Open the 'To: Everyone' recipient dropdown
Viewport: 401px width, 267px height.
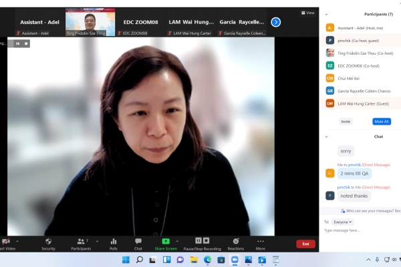coord(342,222)
